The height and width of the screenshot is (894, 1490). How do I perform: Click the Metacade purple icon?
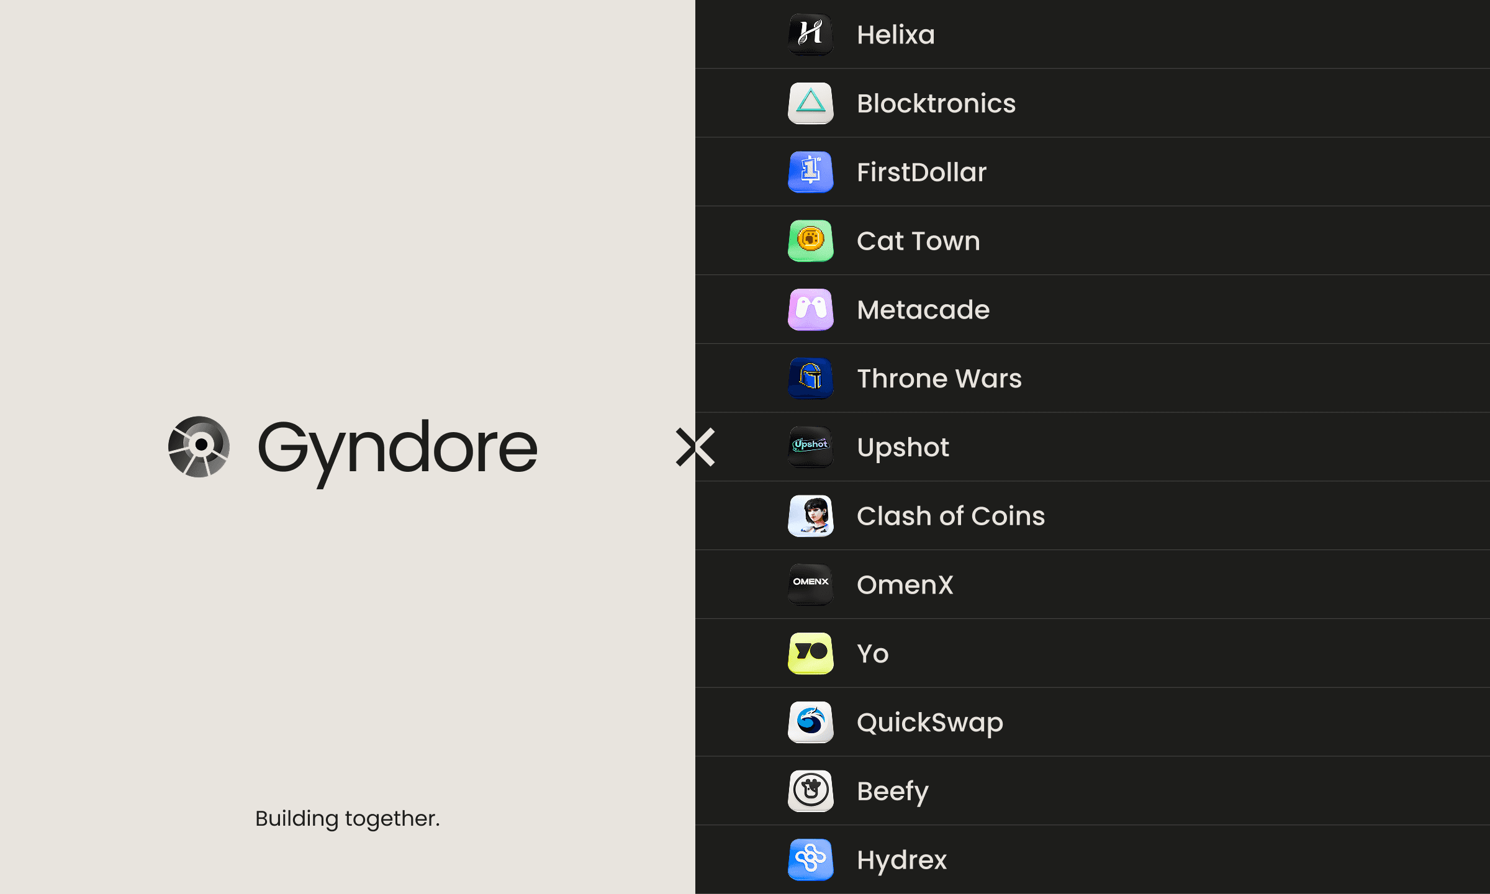click(810, 310)
